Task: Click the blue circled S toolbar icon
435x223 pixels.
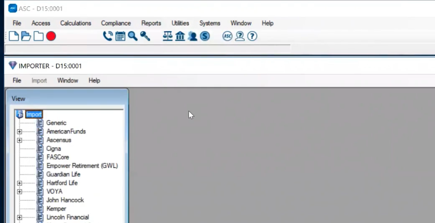Action: (x=205, y=36)
